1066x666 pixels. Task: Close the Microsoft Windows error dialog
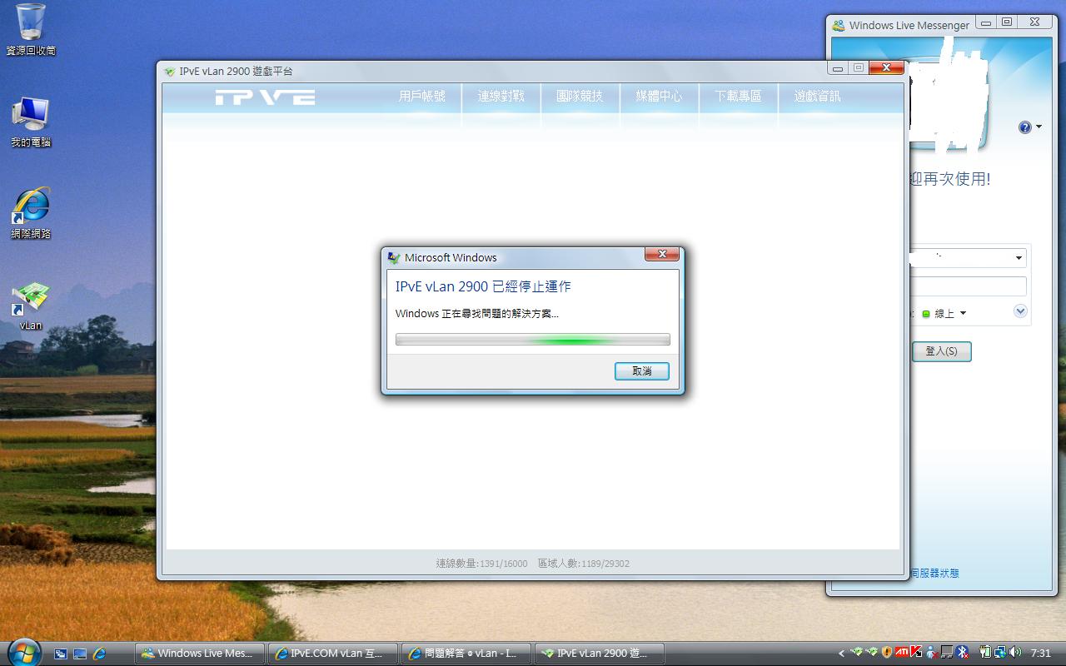662,255
